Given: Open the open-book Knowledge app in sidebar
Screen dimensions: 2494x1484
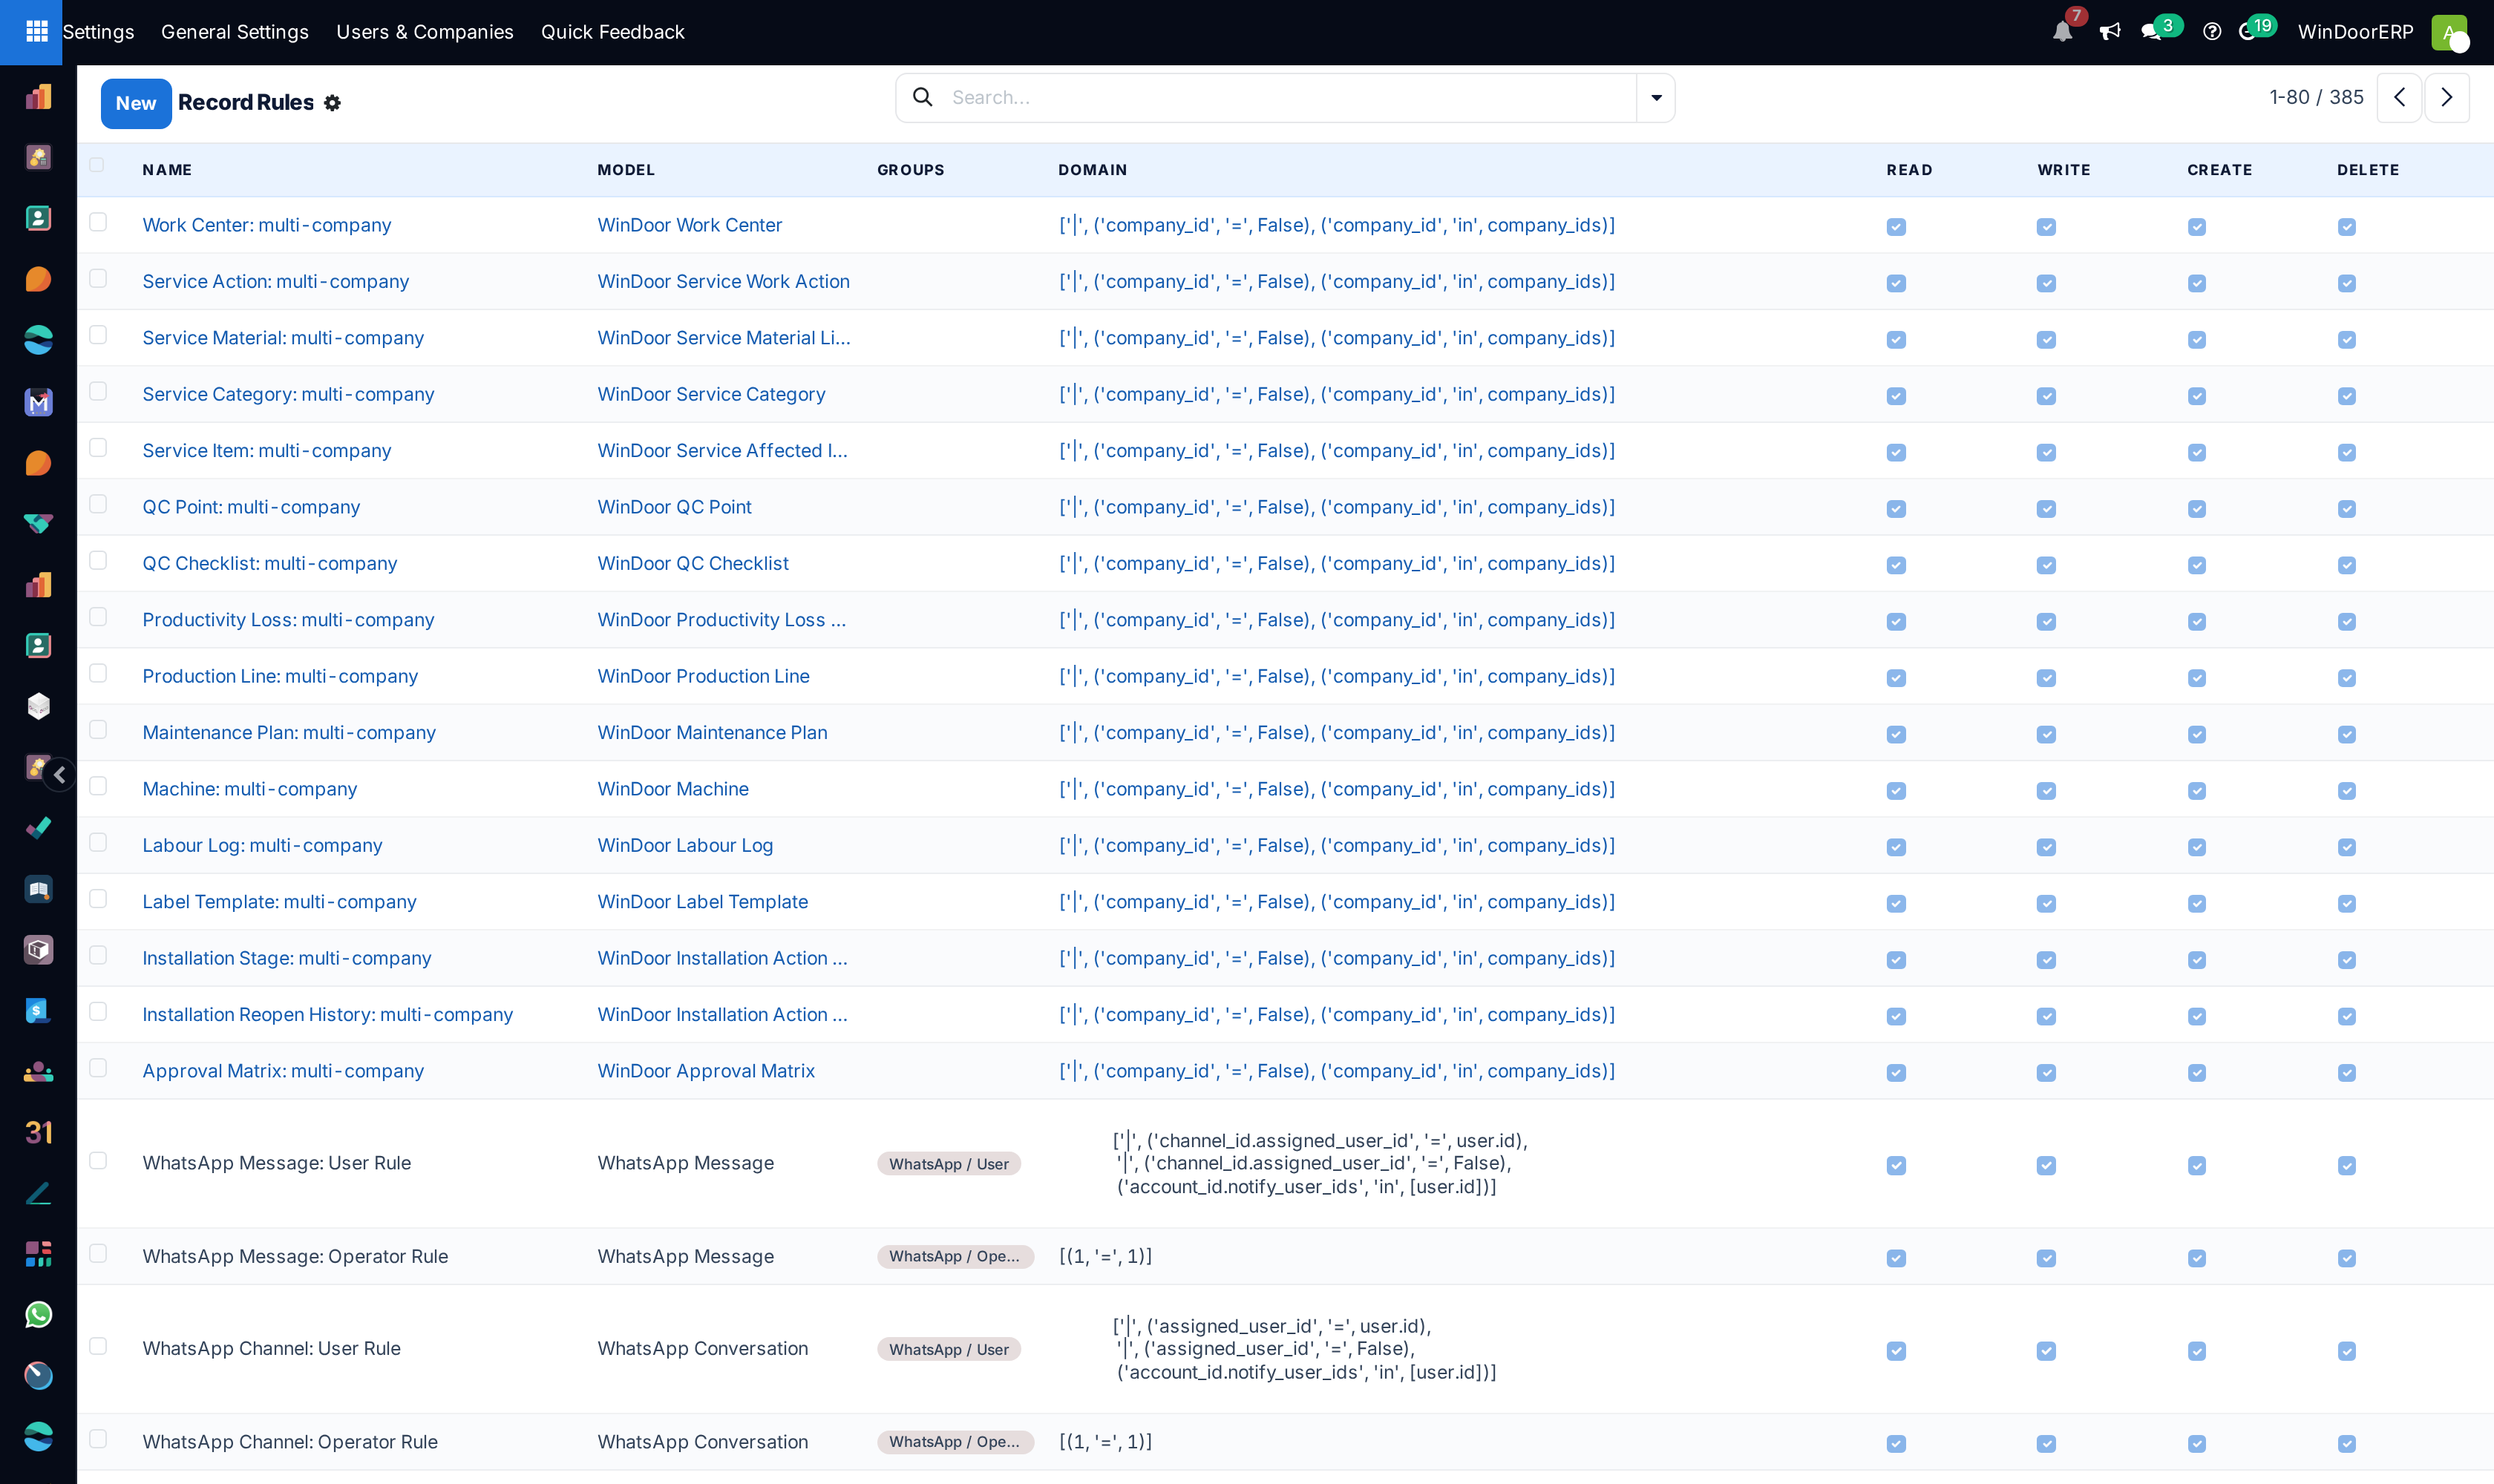Looking at the screenshot, I should click(x=38, y=889).
